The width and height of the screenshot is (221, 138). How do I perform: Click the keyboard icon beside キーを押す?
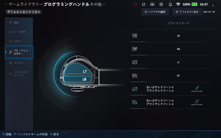pos(10,32)
